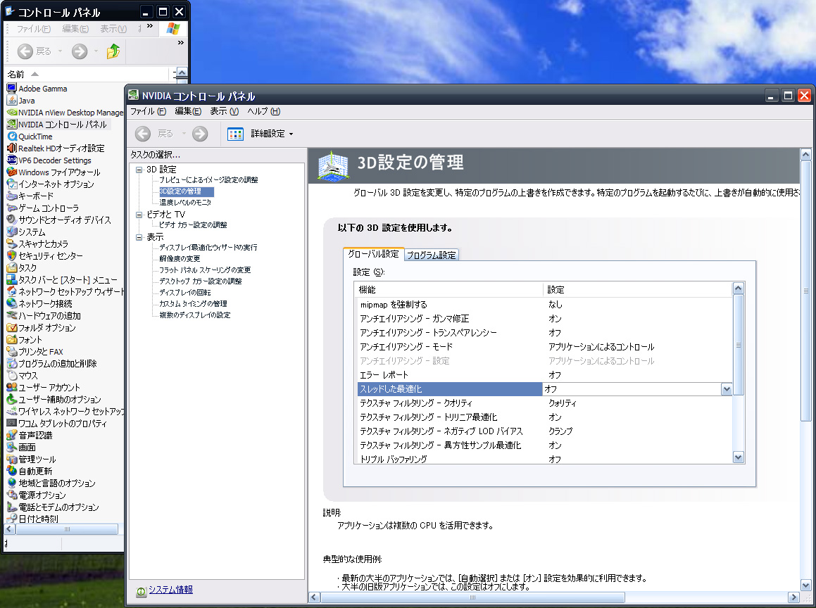This screenshot has height=608, width=816.
Task: Switch to the プログラム設定 tab
Action: [x=432, y=255]
